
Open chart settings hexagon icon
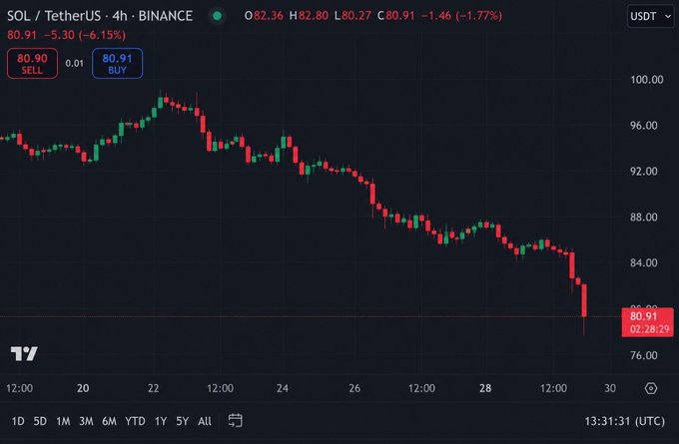[651, 388]
